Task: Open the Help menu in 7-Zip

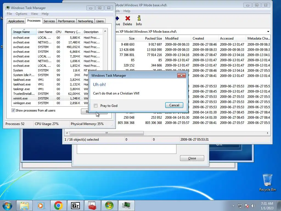Action: pyautogui.click(x=127, y=11)
